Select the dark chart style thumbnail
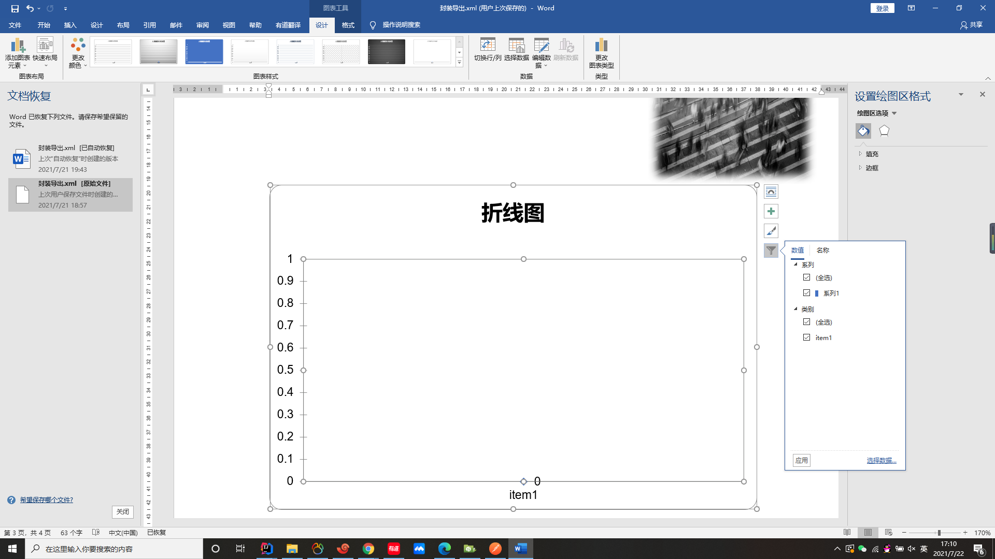The width and height of the screenshot is (995, 559). coord(387,51)
